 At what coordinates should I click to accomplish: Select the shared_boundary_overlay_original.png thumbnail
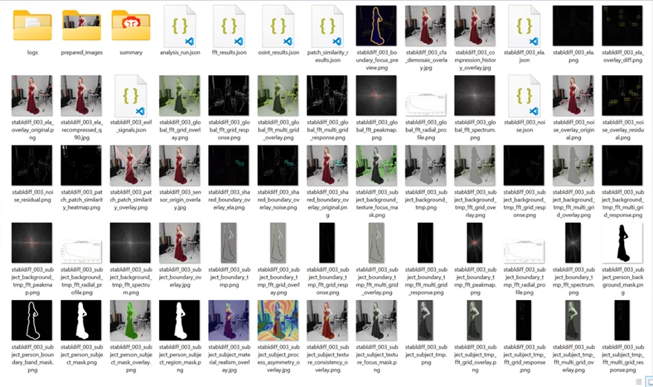[x=327, y=165]
